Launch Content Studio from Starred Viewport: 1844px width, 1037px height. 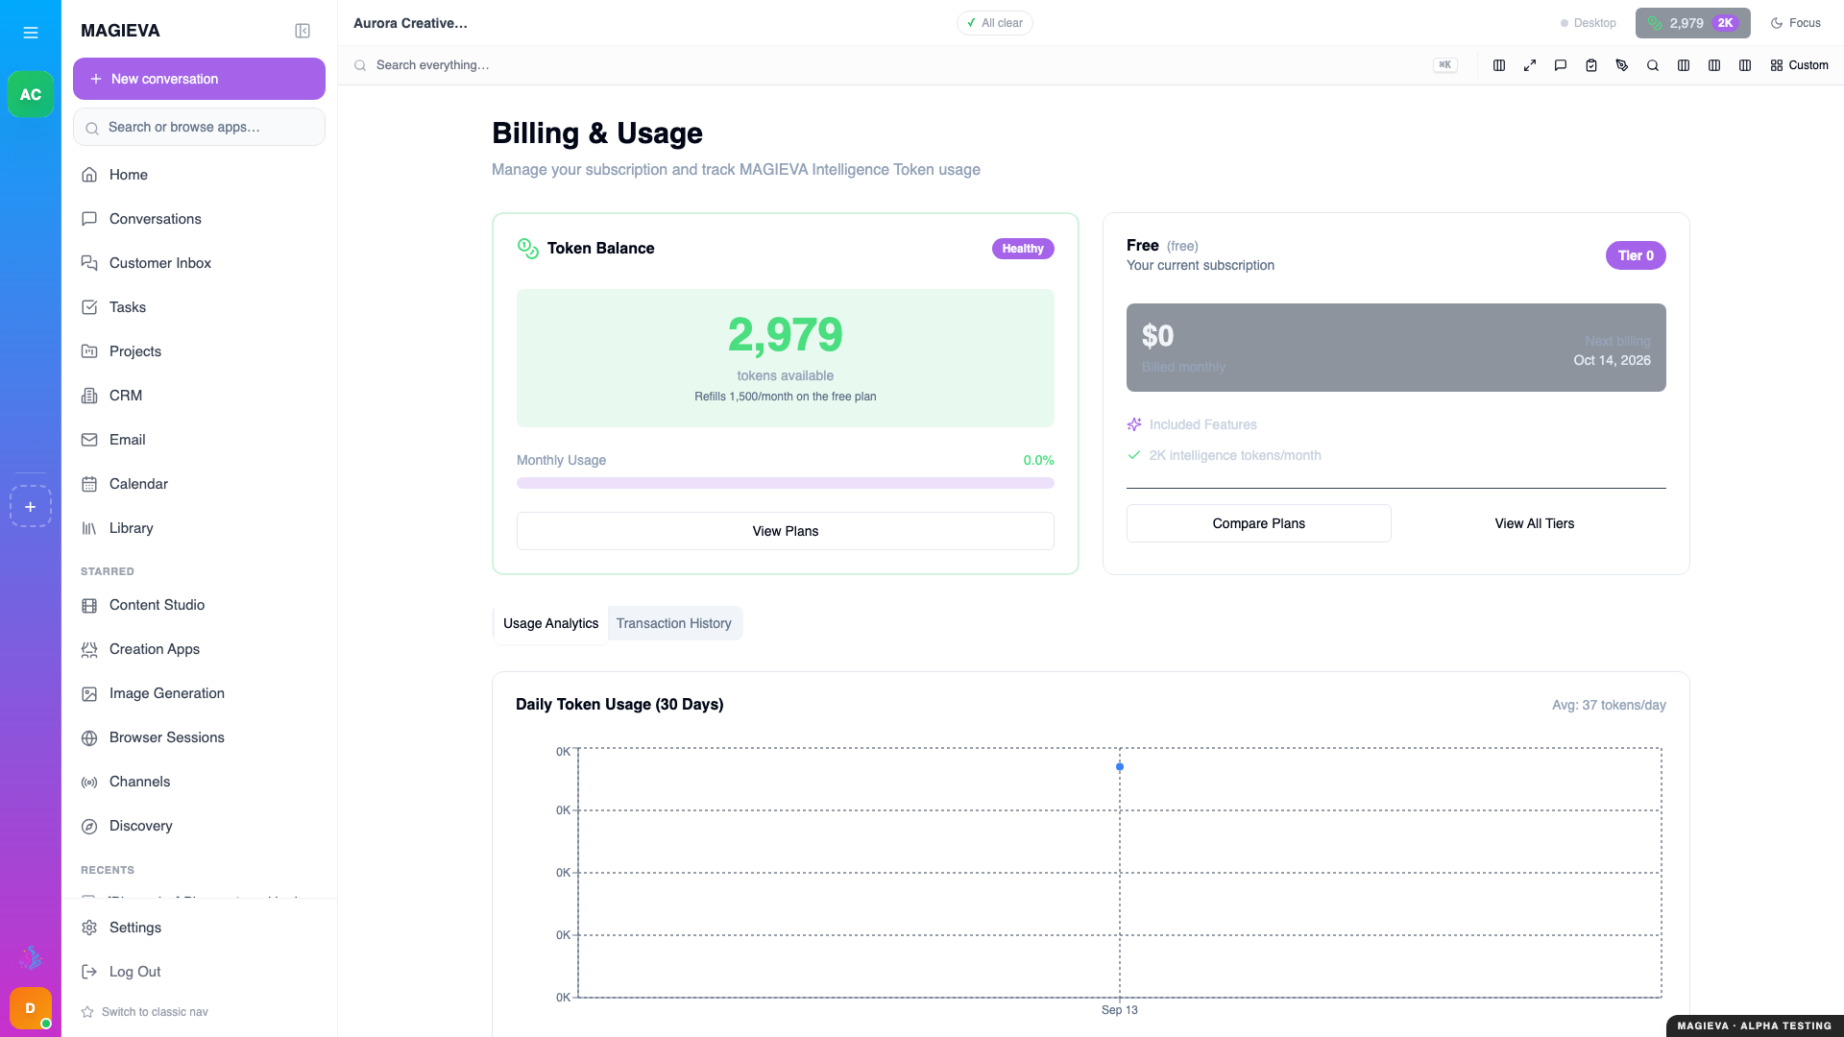coord(200,605)
